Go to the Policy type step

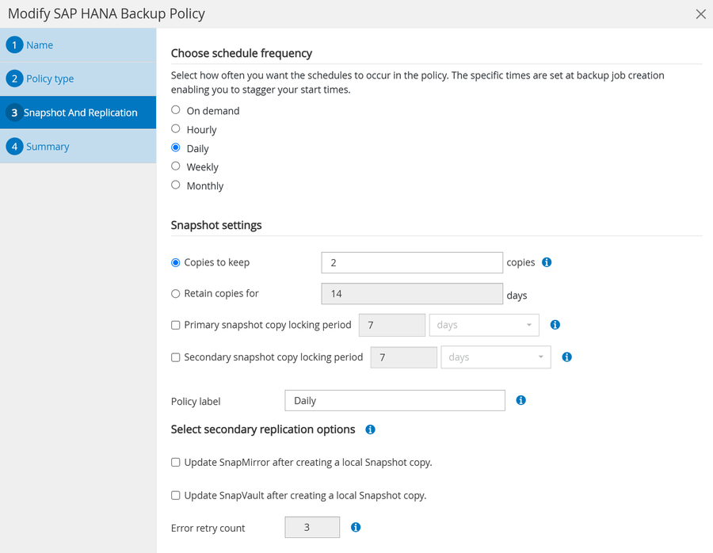(50, 79)
